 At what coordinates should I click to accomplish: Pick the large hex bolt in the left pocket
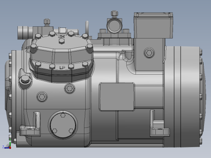pos(25,79)
